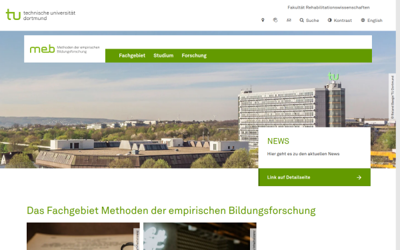Click the TU Dortmund logo
This screenshot has width=400, height=250.
click(41, 15)
